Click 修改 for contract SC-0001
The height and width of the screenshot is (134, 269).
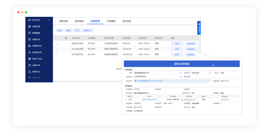177,55
